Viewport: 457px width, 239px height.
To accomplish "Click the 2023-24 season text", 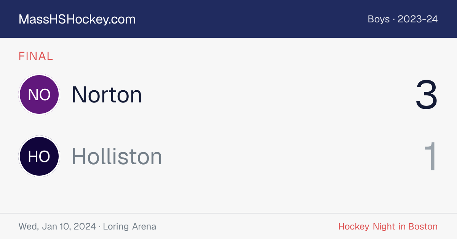I will (x=418, y=19).
